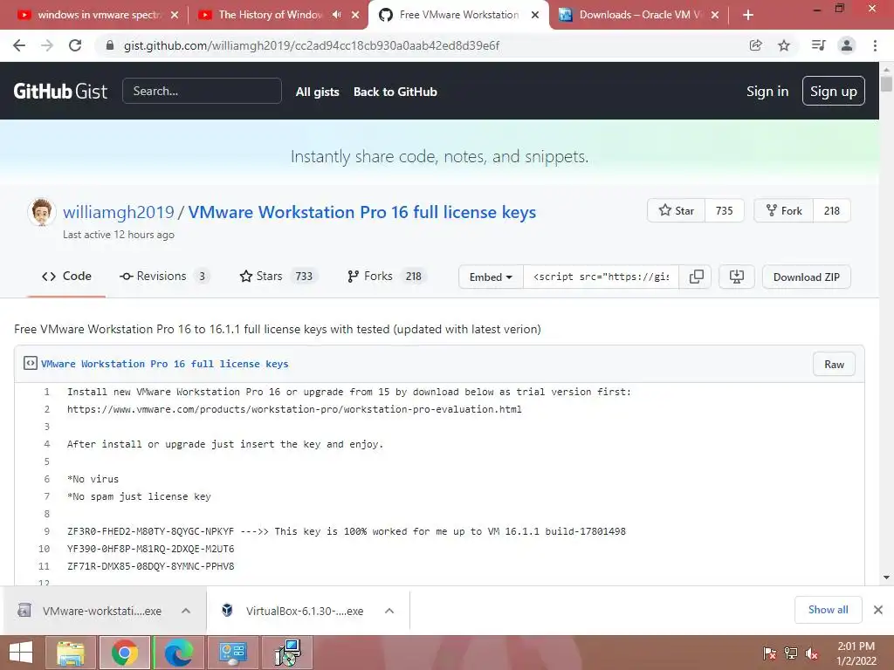Fork this gist

(784, 211)
